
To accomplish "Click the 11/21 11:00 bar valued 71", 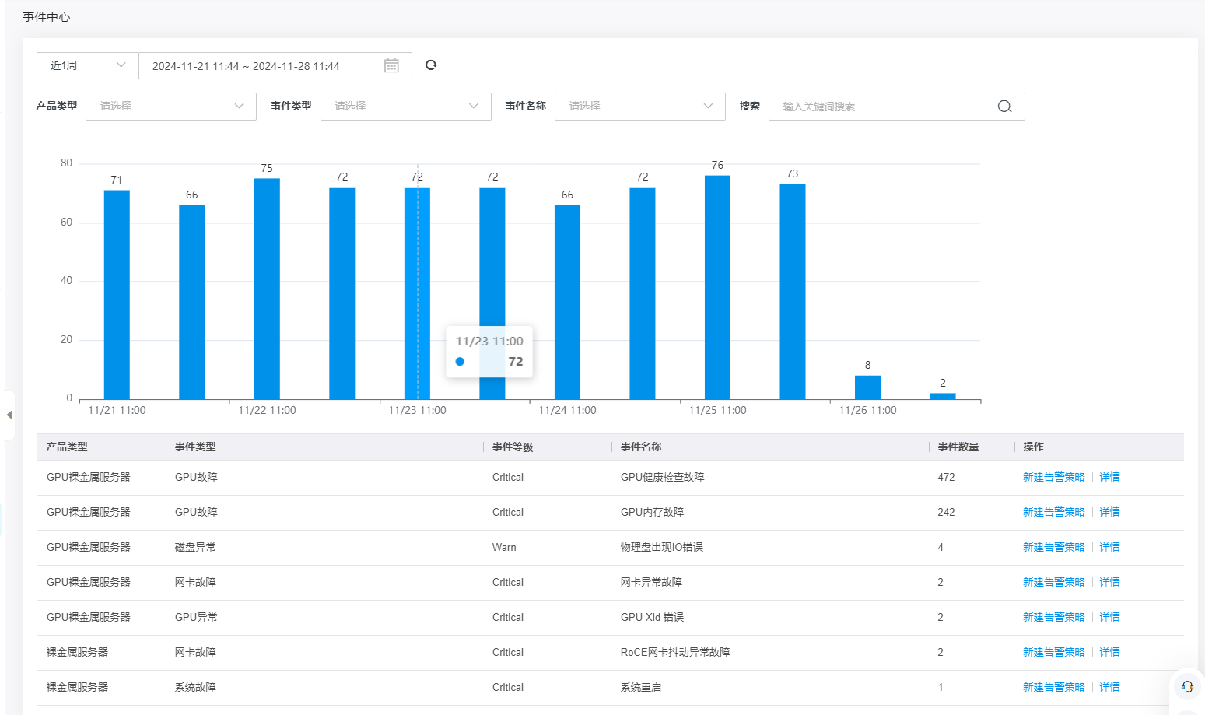I will point(117,296).
